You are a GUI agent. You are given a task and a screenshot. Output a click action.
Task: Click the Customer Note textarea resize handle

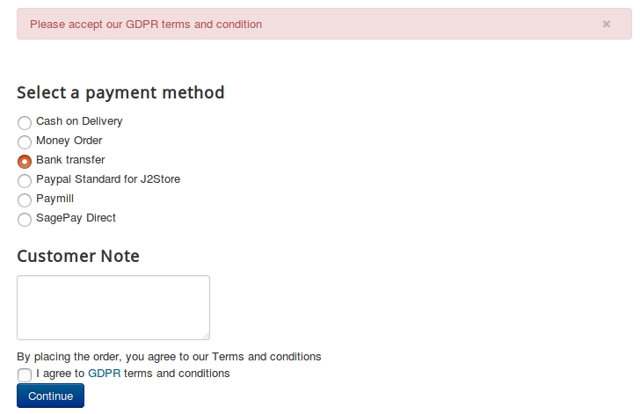pyautogui.click(x=206, y=335)
